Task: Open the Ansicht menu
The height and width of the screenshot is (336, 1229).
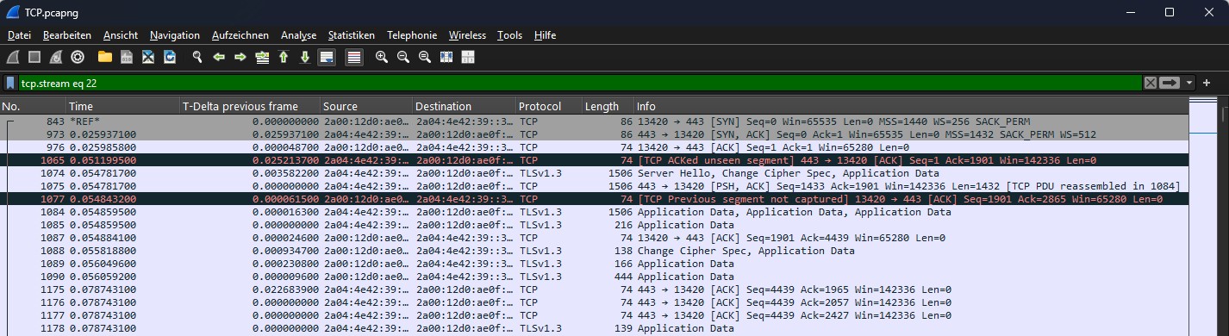Action: (121, 35)
